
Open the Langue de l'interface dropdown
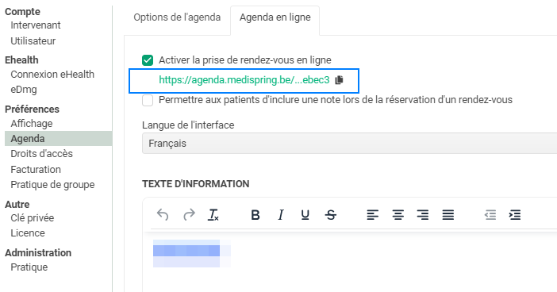[x=350, y=143]
